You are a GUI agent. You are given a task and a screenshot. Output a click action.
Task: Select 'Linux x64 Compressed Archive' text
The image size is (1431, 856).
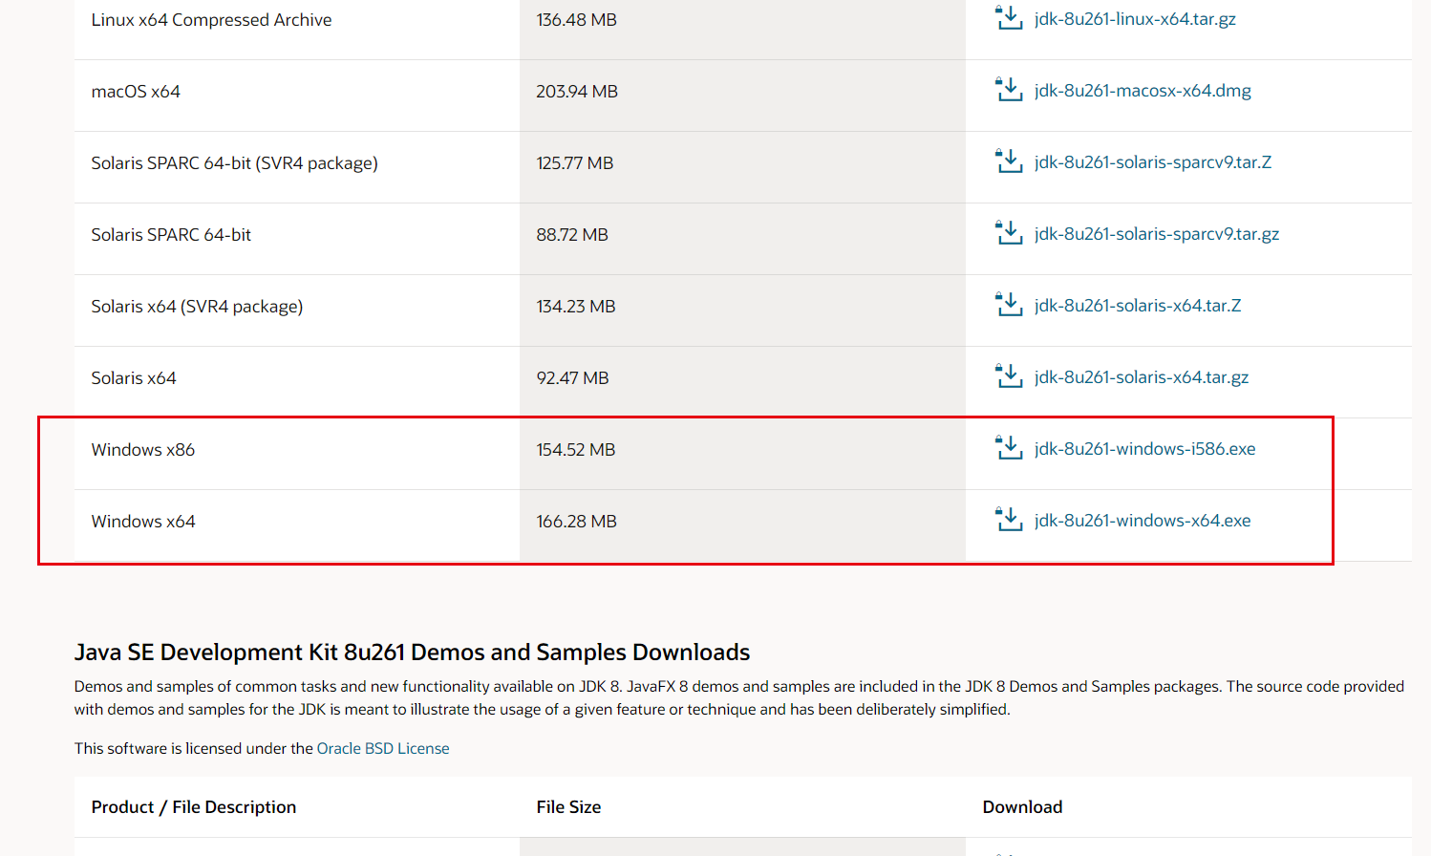point(211,20)
